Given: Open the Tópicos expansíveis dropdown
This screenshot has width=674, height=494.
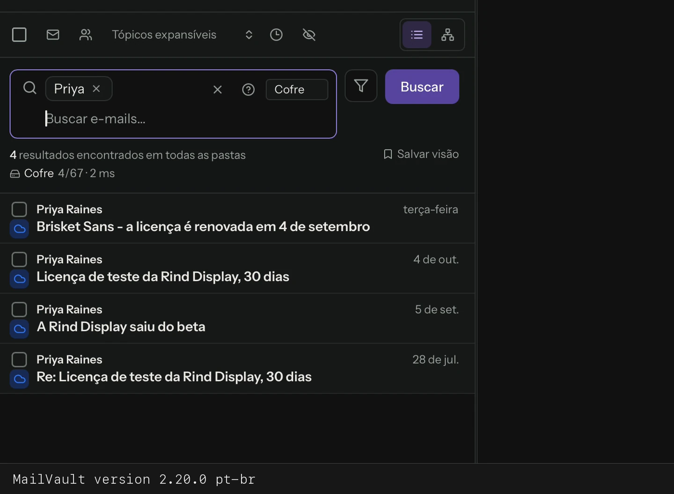Looking at the screenshot, I should tap(183, 35).
